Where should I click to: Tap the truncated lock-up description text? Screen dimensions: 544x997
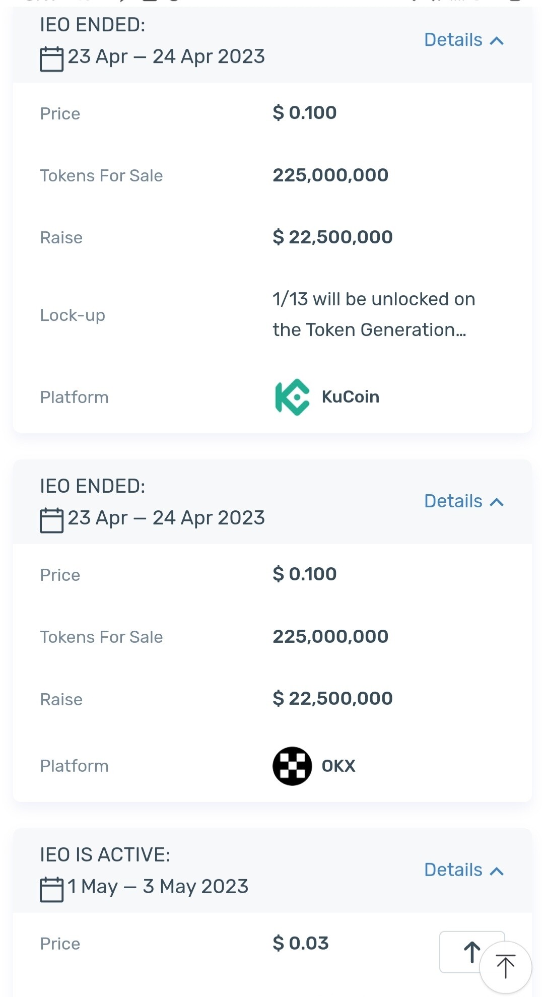[x=373, y=314]
